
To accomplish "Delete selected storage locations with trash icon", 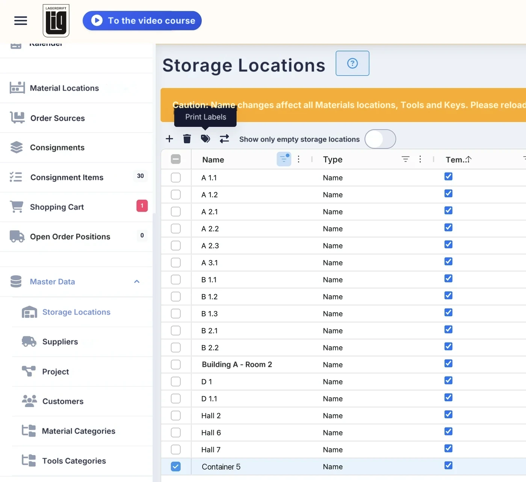I will click(x=187, y=139).
